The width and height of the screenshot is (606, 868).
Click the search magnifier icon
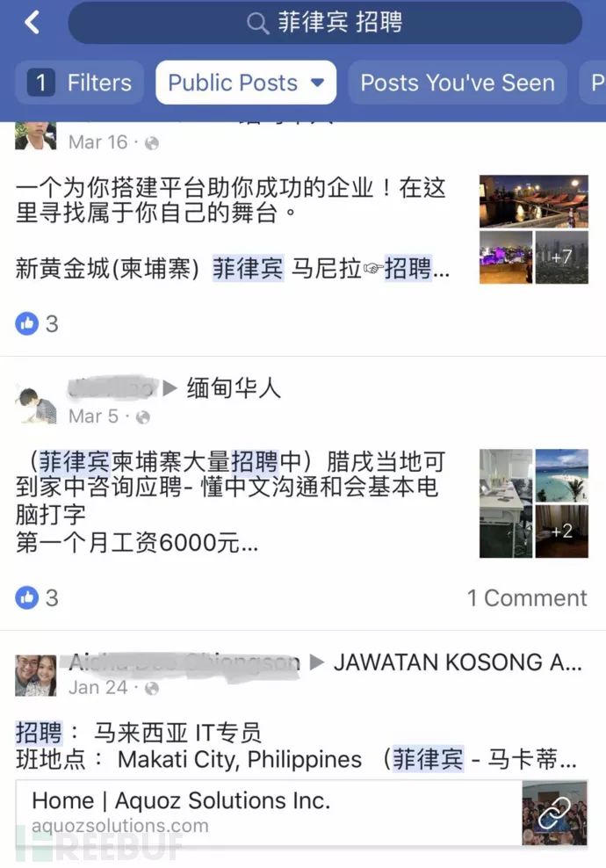point(256,23)
